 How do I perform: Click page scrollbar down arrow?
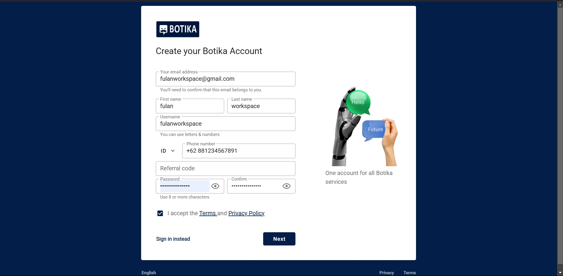click(560, 273)
